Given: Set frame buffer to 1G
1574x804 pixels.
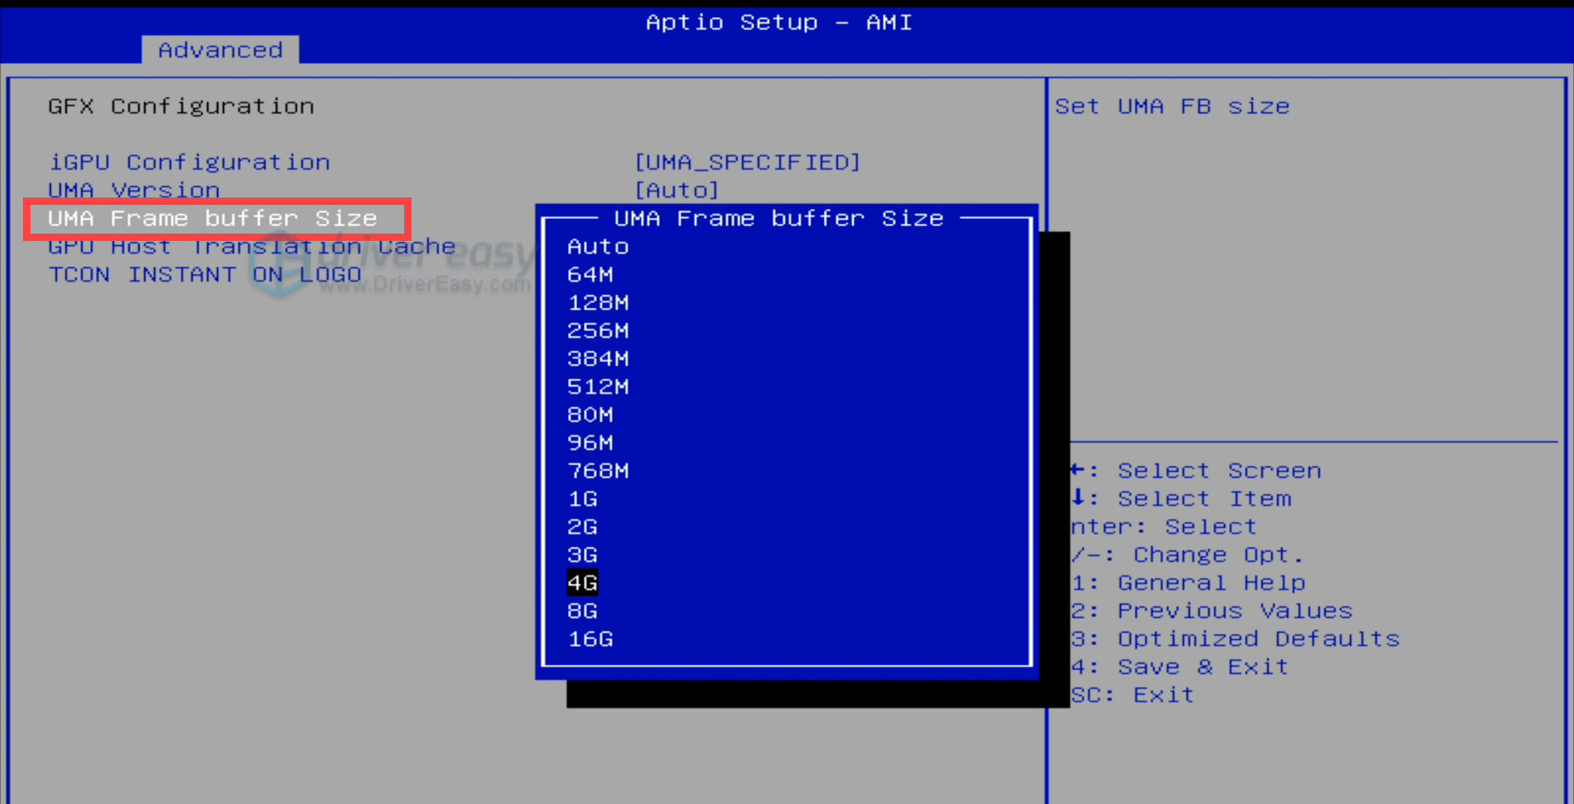Looking at the screenshot, I should (582, 498).
